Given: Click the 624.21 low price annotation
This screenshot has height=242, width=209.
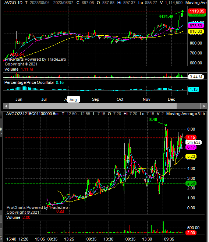Looking at the screenshot, I should coord(18,55).
